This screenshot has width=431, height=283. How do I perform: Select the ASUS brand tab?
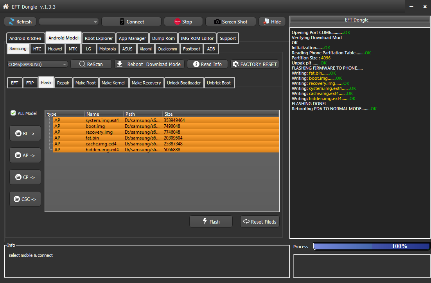(127, 48)
